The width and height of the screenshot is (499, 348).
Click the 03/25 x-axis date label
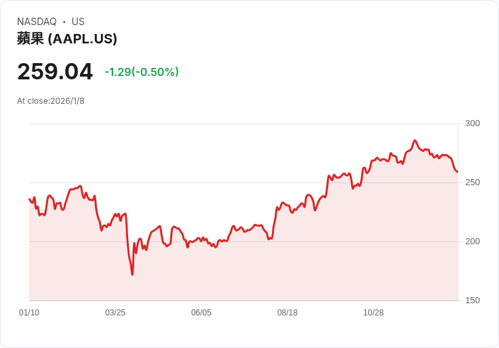coord(115,313)
